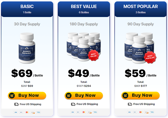Image resolution: width=168 pixels, height=118 pixels.
Task: Select the BASIC package header
Action: tap(27, 9)
